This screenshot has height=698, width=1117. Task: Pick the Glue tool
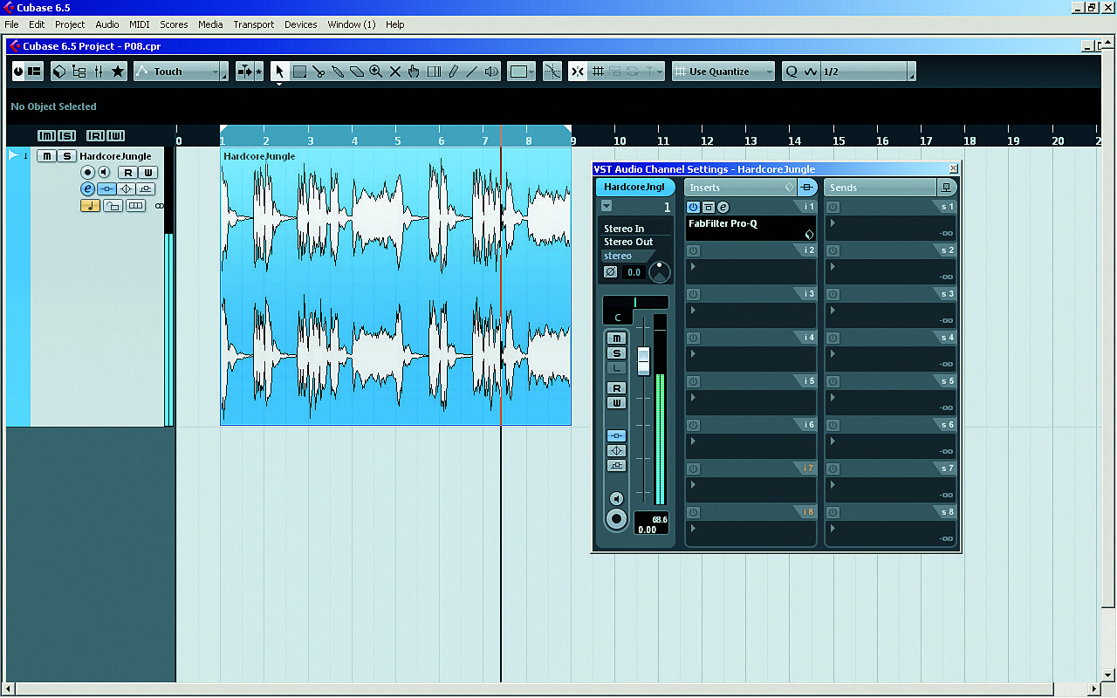338,72
